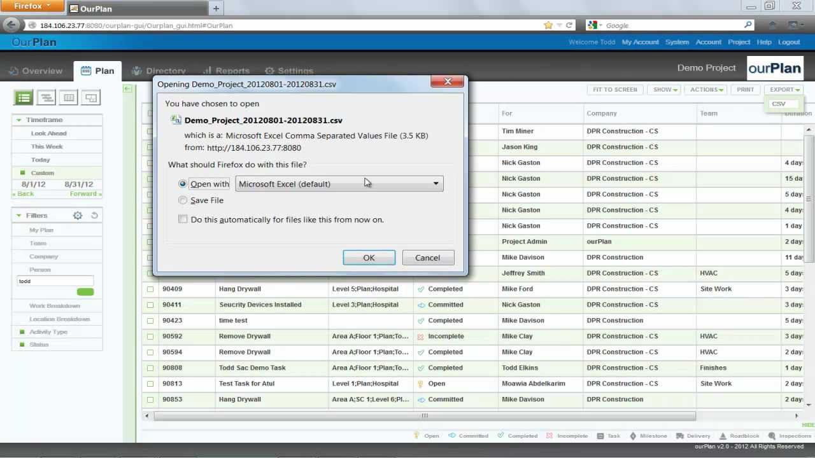Click Cancel in the download dialog
Image resolution: width=815 pixels, height=458 pixels.
tap(427, 258)
